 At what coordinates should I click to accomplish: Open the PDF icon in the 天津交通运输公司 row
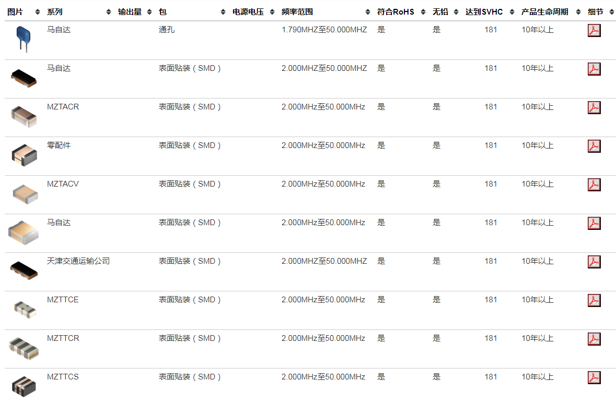click(594, 262)
